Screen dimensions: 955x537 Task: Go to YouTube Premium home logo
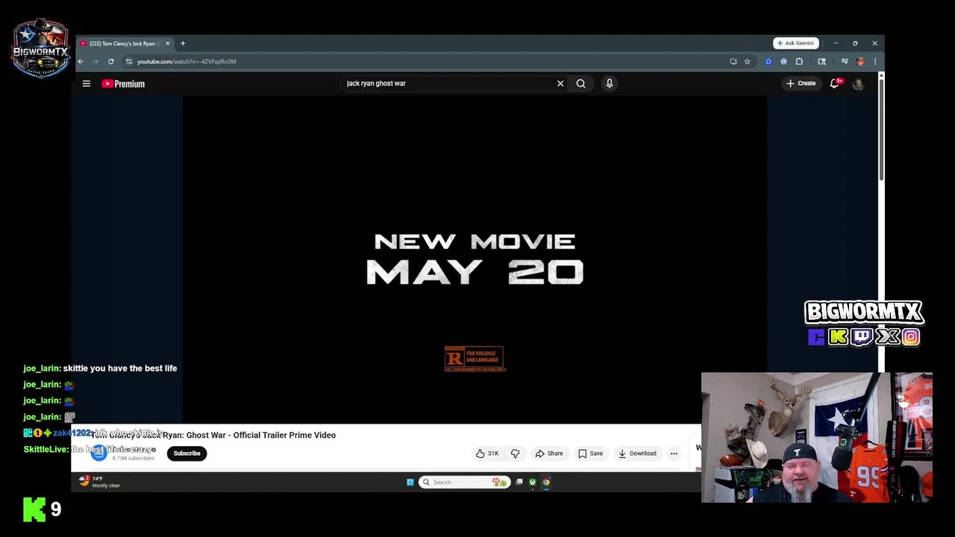click(123, 84)
